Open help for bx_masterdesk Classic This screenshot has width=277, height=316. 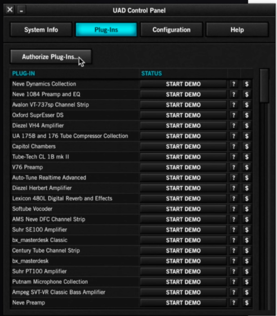click(x=234, y=240)
